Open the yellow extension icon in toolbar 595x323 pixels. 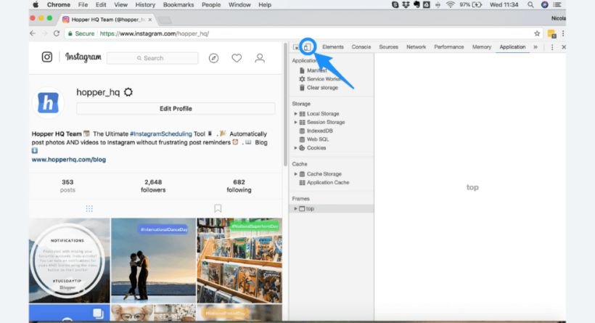[551, 34]
